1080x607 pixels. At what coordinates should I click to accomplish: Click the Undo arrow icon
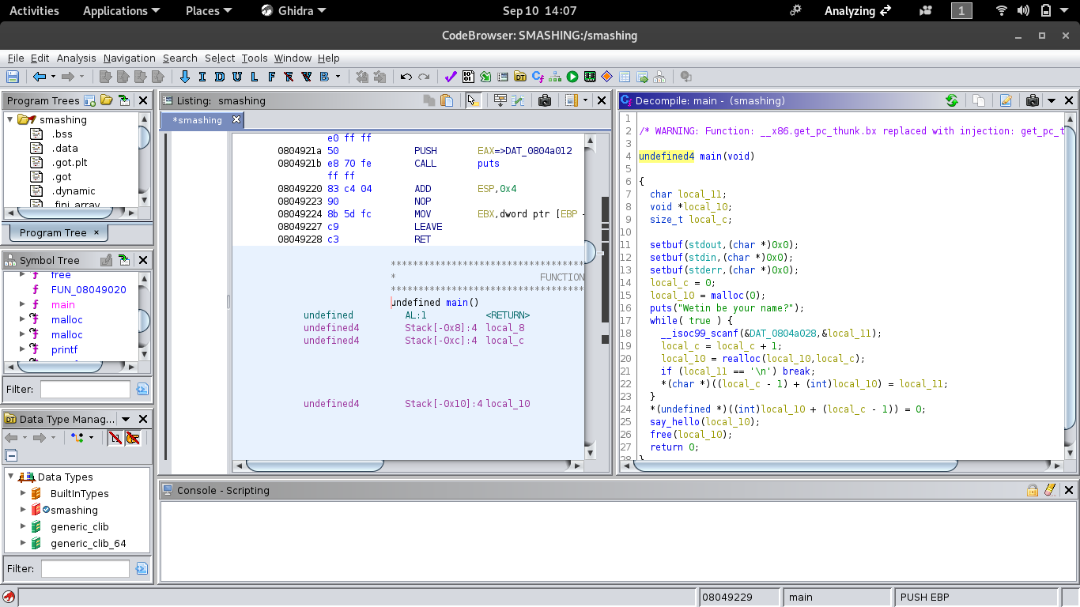pyautogui.click(x=406, y=77)
